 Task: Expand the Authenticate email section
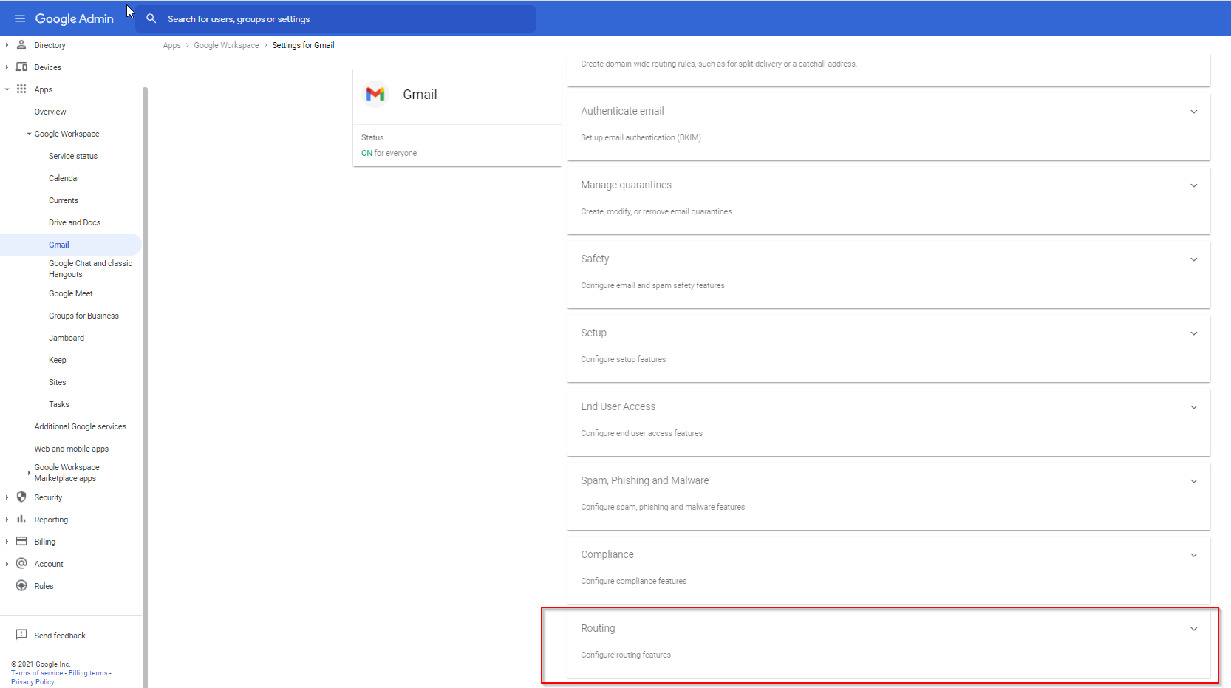(x=1193, y=112)
